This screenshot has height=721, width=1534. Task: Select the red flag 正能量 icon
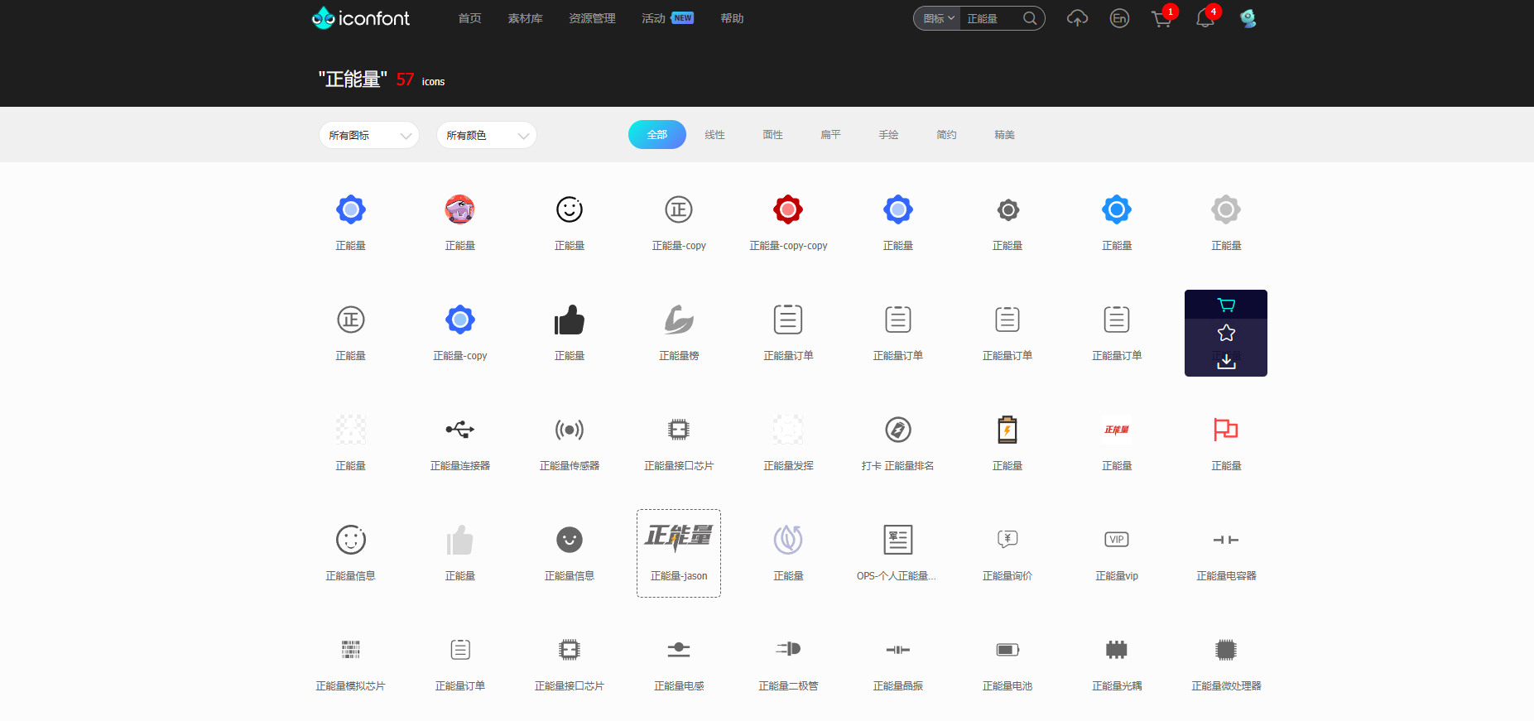(1226, 430)
